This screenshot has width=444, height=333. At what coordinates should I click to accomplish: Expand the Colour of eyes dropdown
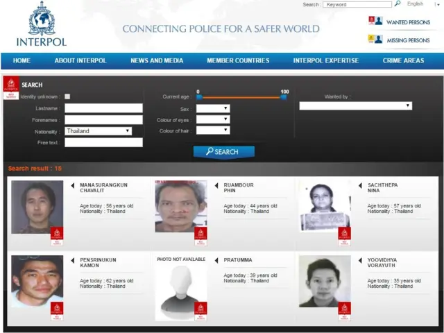click(212, 120)
